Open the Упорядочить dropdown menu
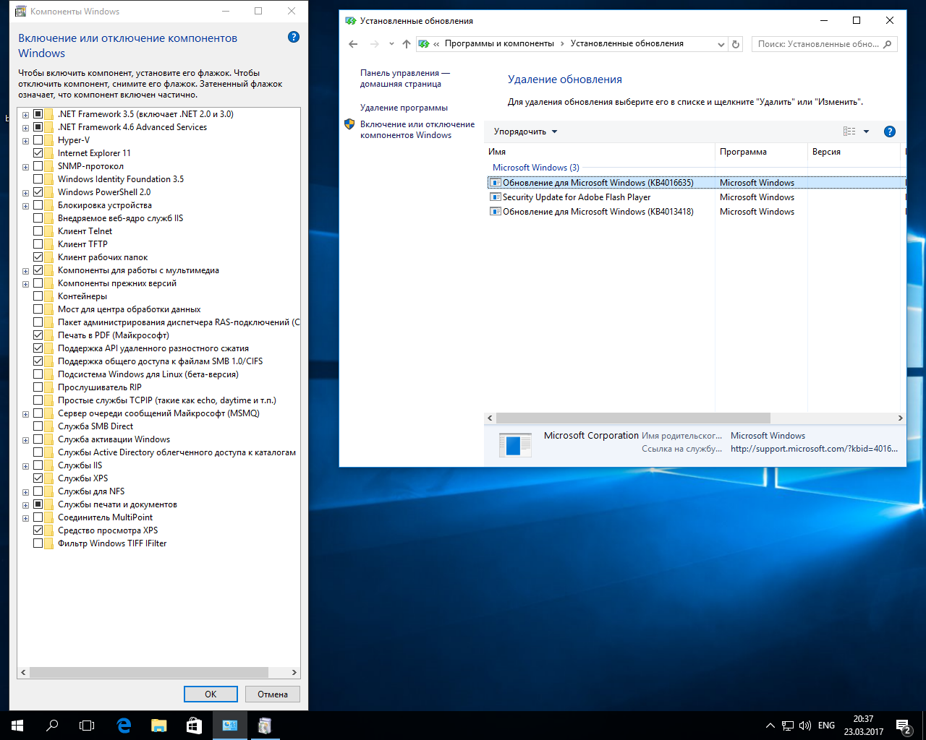 coord(526,132)
